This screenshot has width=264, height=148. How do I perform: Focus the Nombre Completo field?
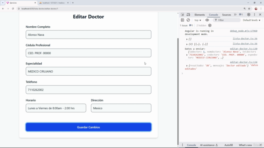[x=89, y=35]
